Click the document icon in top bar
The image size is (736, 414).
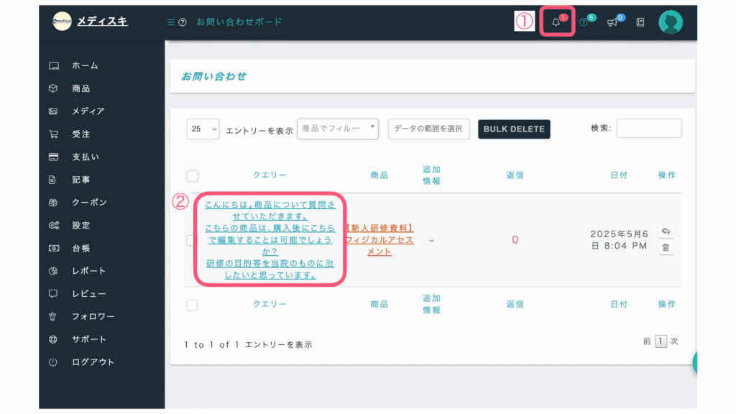tap(640, 22)
